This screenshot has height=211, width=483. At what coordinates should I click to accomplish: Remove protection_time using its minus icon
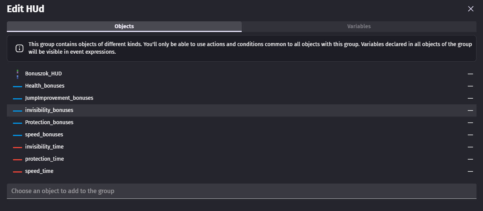click(x=470, y=159)
